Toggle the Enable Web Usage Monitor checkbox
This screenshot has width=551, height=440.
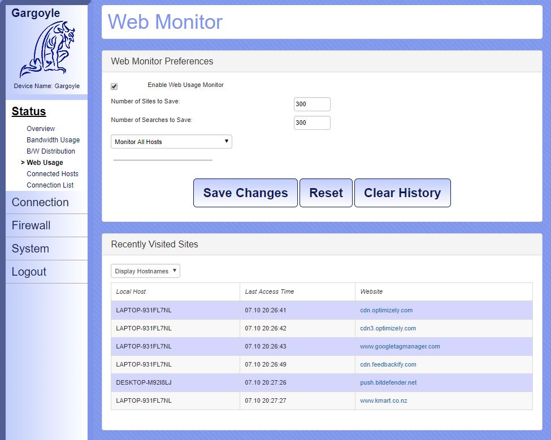pos(114,86)
